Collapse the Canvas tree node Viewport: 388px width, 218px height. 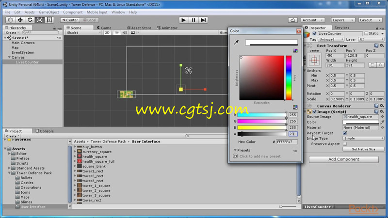(9, 57)
